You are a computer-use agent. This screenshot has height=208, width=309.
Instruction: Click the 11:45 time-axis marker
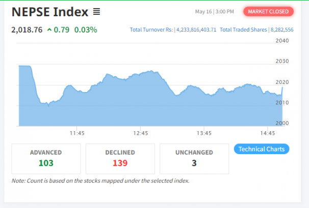(77, 133)
